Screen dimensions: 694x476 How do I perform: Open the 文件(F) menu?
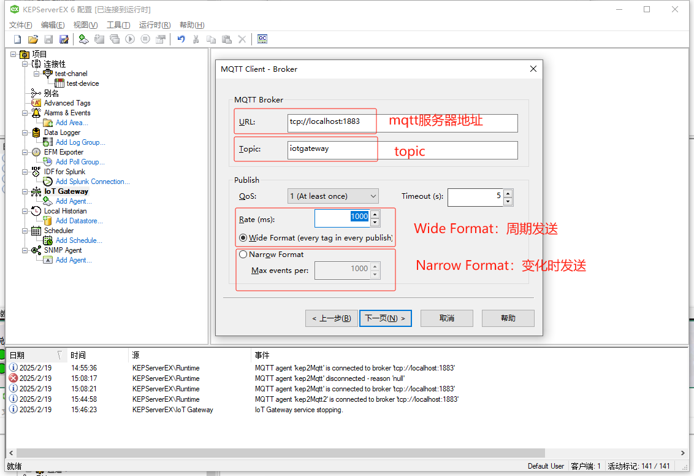(x=20, y=25)
